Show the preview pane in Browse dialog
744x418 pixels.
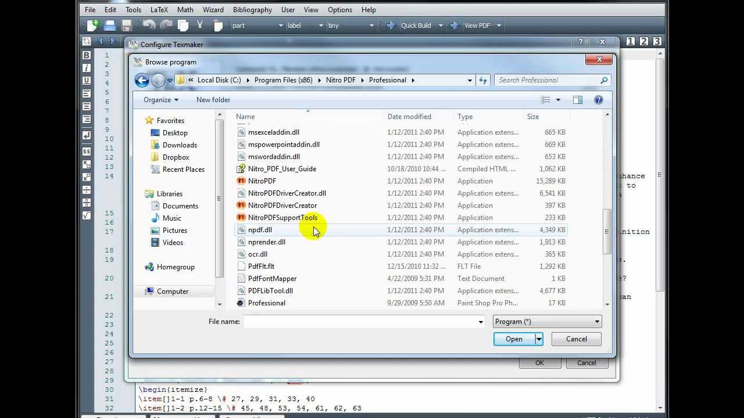(577, 100)
